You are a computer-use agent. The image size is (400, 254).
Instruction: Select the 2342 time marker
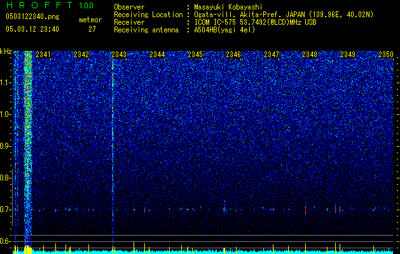point(81,55)
